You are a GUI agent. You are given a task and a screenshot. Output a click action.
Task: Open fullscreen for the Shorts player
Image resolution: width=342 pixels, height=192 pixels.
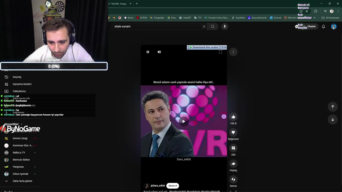(220, 52)
